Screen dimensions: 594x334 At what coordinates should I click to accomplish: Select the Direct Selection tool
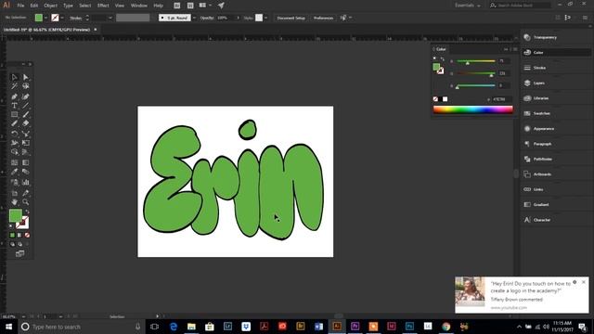coord(26,77)
